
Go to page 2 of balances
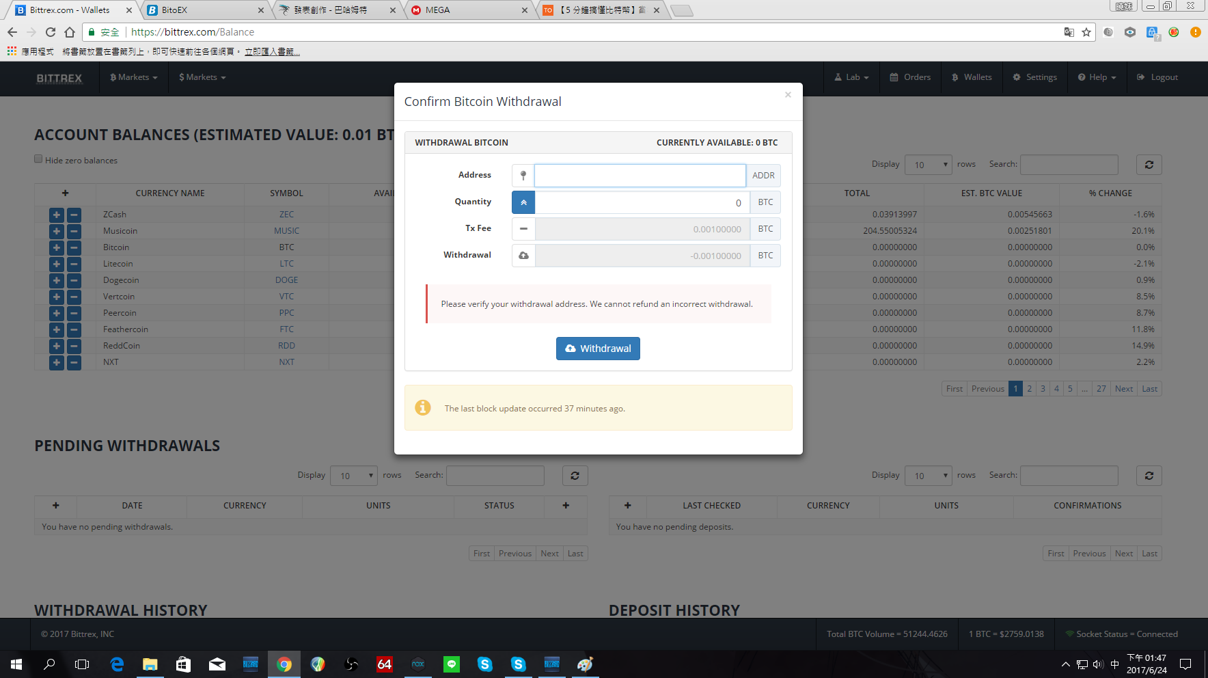coord(1029,389)
